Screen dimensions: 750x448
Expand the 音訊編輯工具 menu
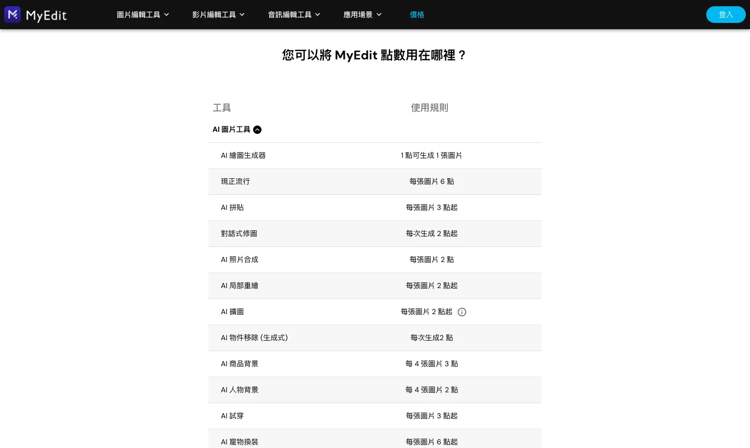(x=294, y=15)
